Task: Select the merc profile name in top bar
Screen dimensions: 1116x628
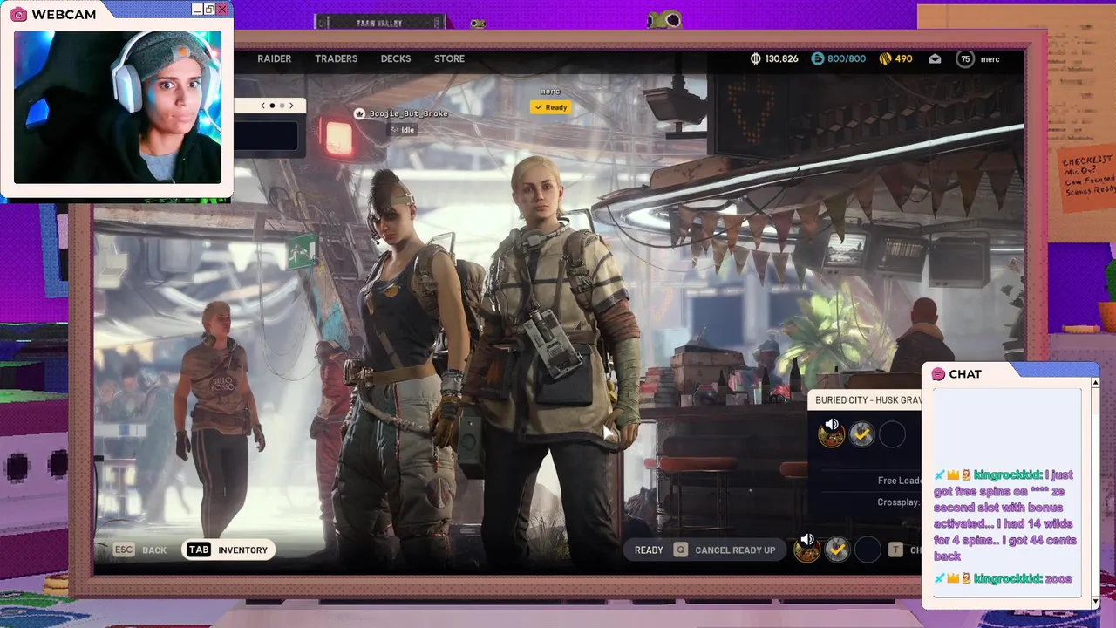Action: point(990,58)
